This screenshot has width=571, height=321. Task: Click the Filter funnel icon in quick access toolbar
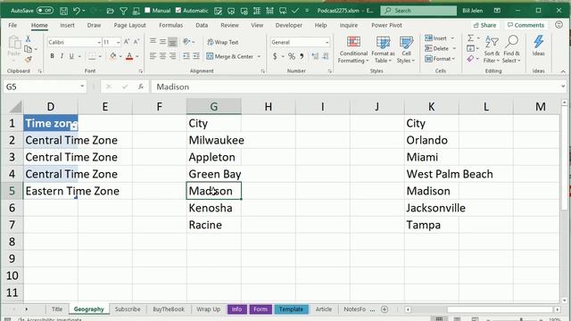pyautogui.click(x=123, y=11)
